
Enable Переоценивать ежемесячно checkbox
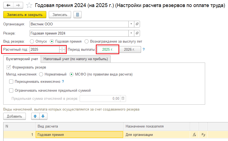[x=11, y=82]
